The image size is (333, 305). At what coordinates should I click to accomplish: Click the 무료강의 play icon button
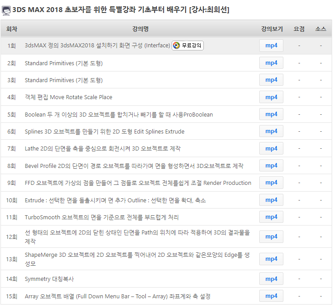tap(188, 46)
